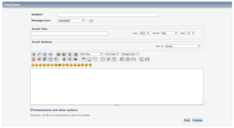Insert a table using toolbar icon
Viewport: 234px width, 128px height.
coord(102,59)
